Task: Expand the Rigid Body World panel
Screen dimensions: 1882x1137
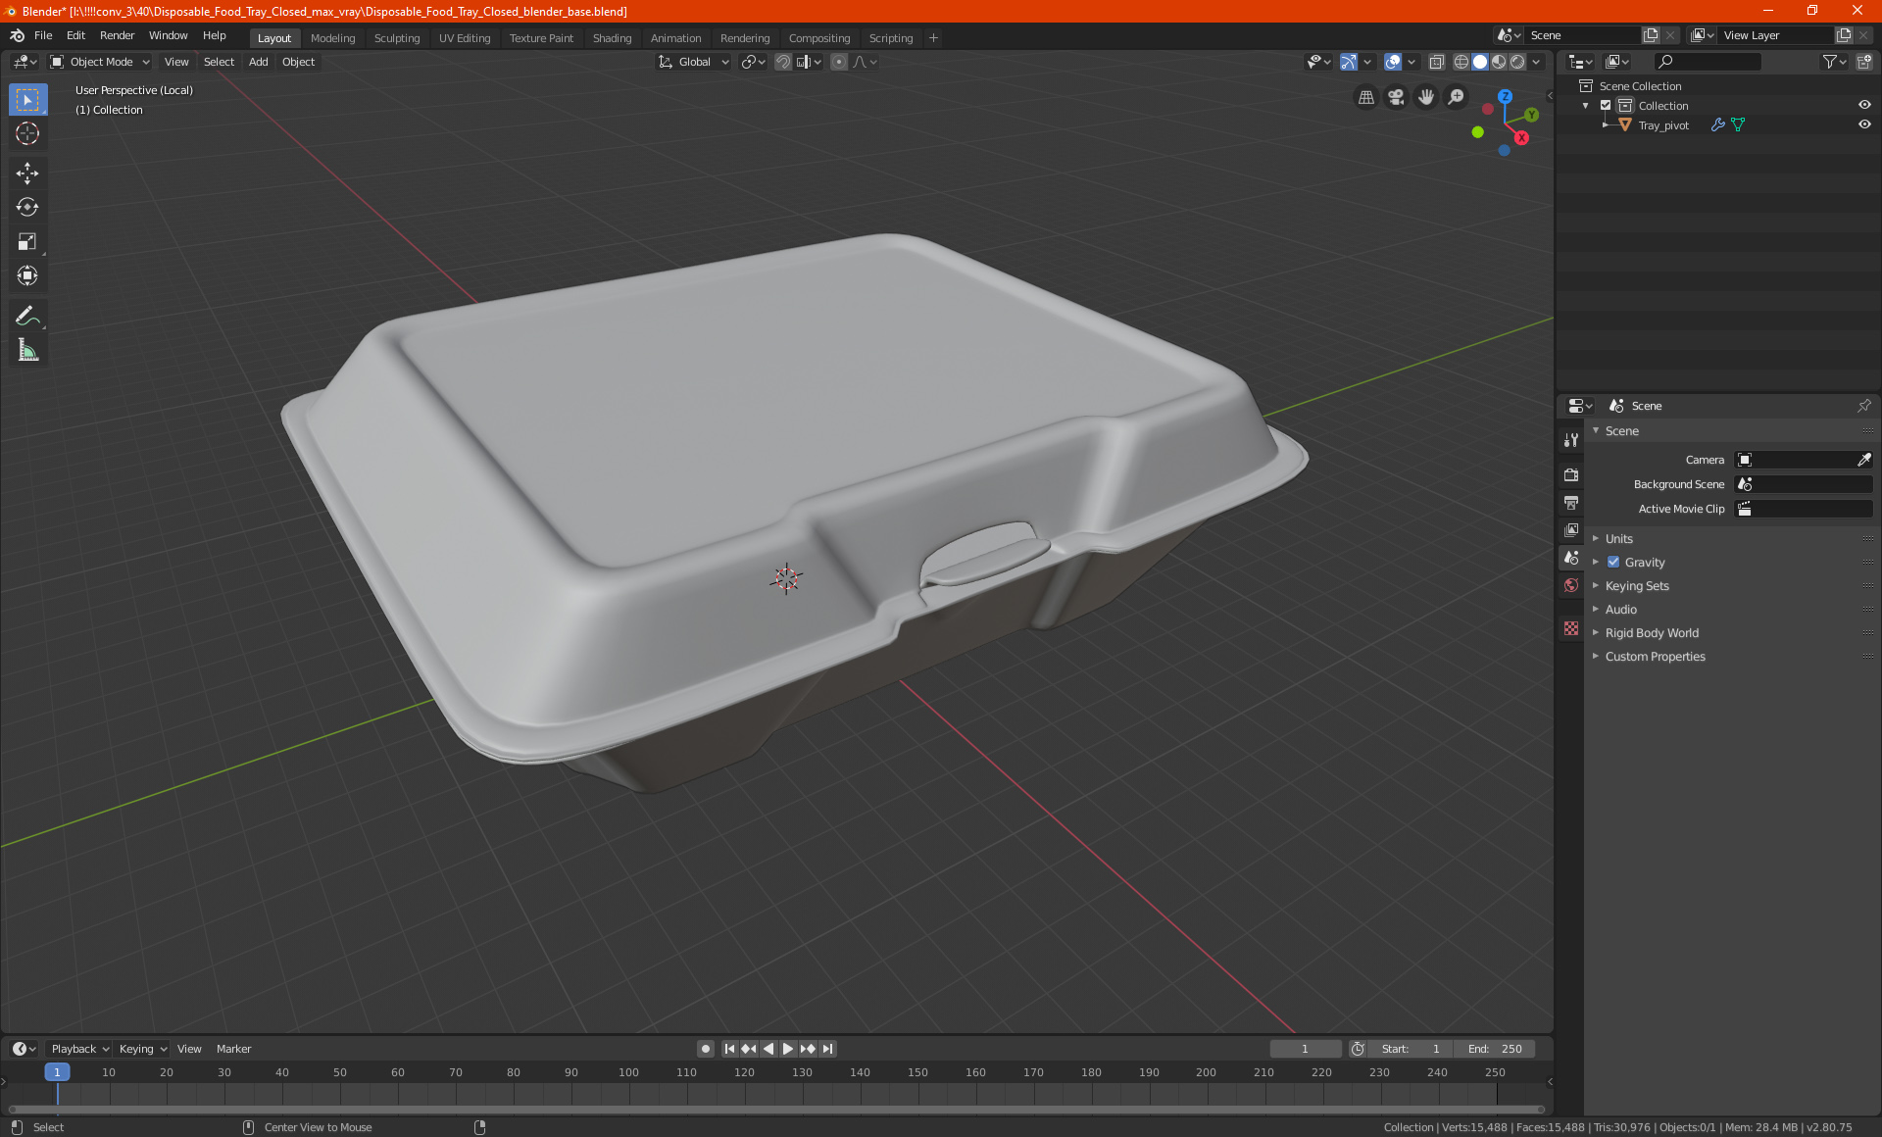Action: [x=1652, y=633]
